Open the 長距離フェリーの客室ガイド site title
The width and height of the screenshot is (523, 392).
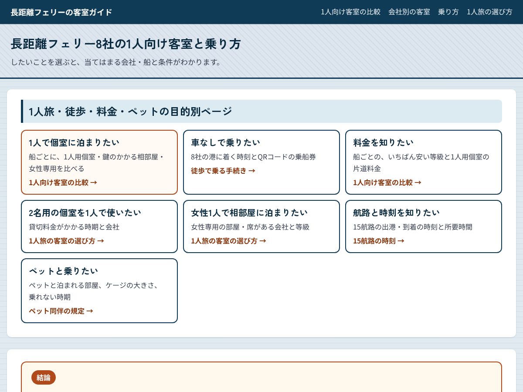tap(61, 12)
